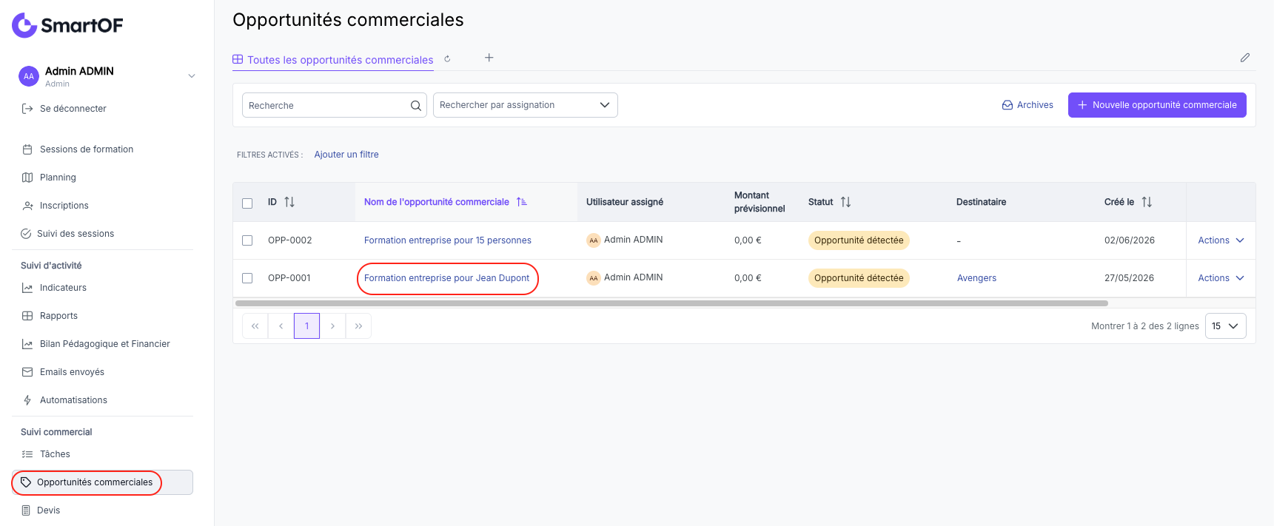
Task: Go to previous page arrow
Action: (x=281, y=326)
